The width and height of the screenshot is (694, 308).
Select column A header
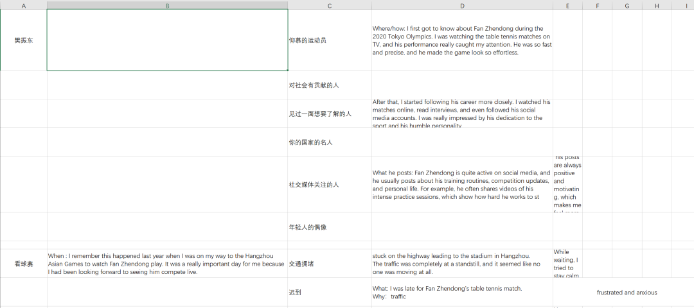[24, 5]
